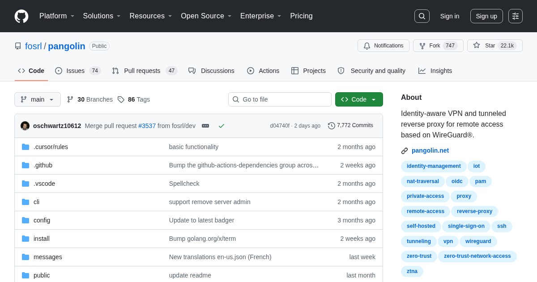Click the Star icon
This screenshot has width=537, height=282.
coord(477,45)
